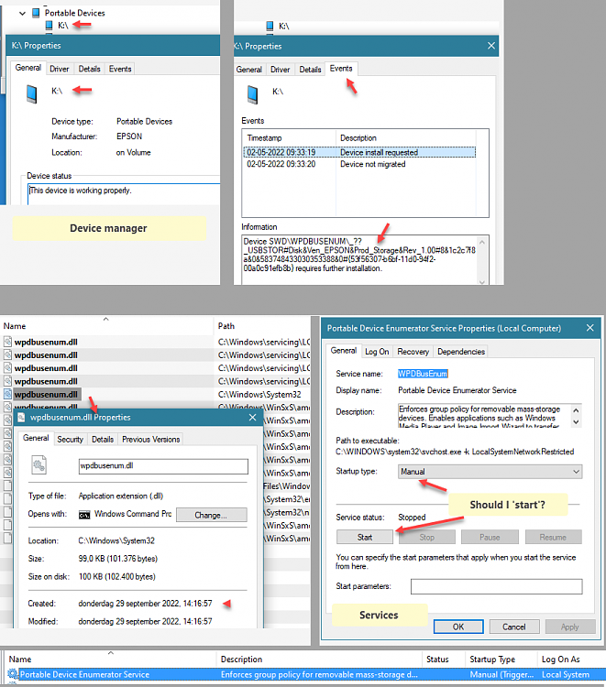Viewport: 606px width, 687px height.
Task: Collapse the Portable Devices tree node
Action: click(x=22, y=13)
